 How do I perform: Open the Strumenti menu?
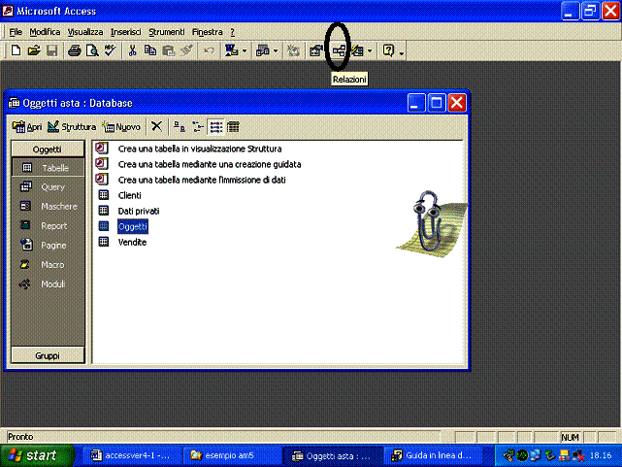point(167,32)
